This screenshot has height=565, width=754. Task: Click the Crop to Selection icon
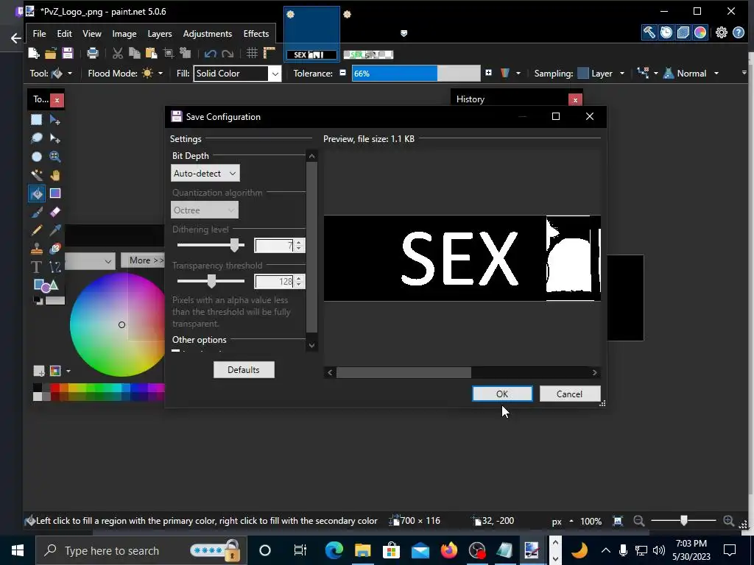click(169, 53)
